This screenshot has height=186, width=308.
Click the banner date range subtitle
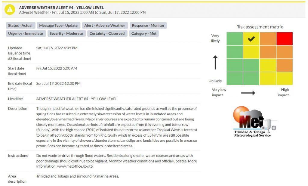pyautogui.click(x=82, y=12)
